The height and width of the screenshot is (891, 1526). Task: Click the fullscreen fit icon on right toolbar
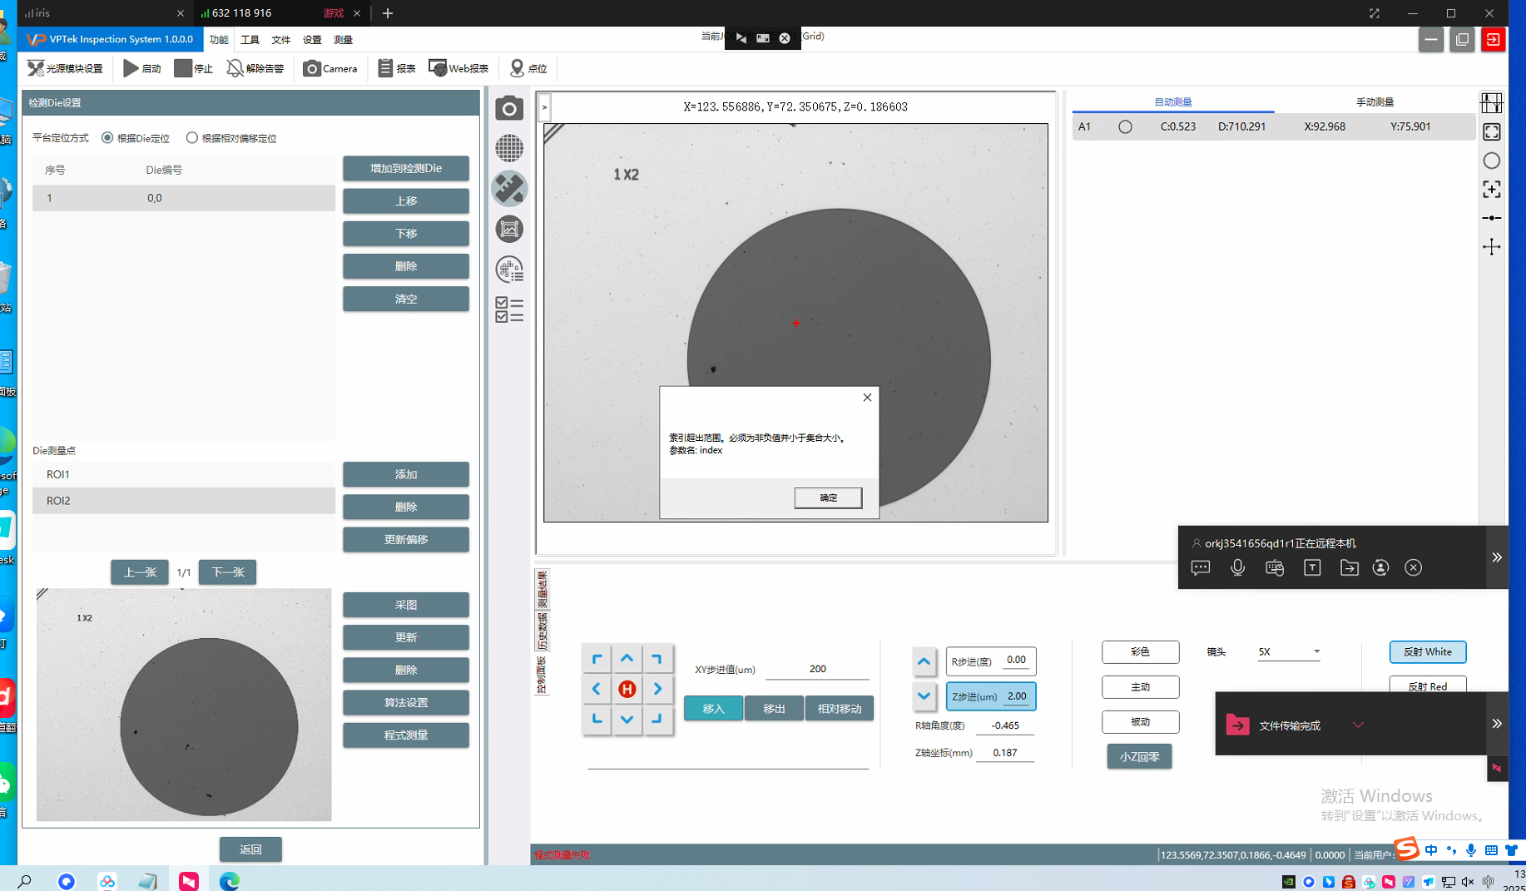point(1491,132)
